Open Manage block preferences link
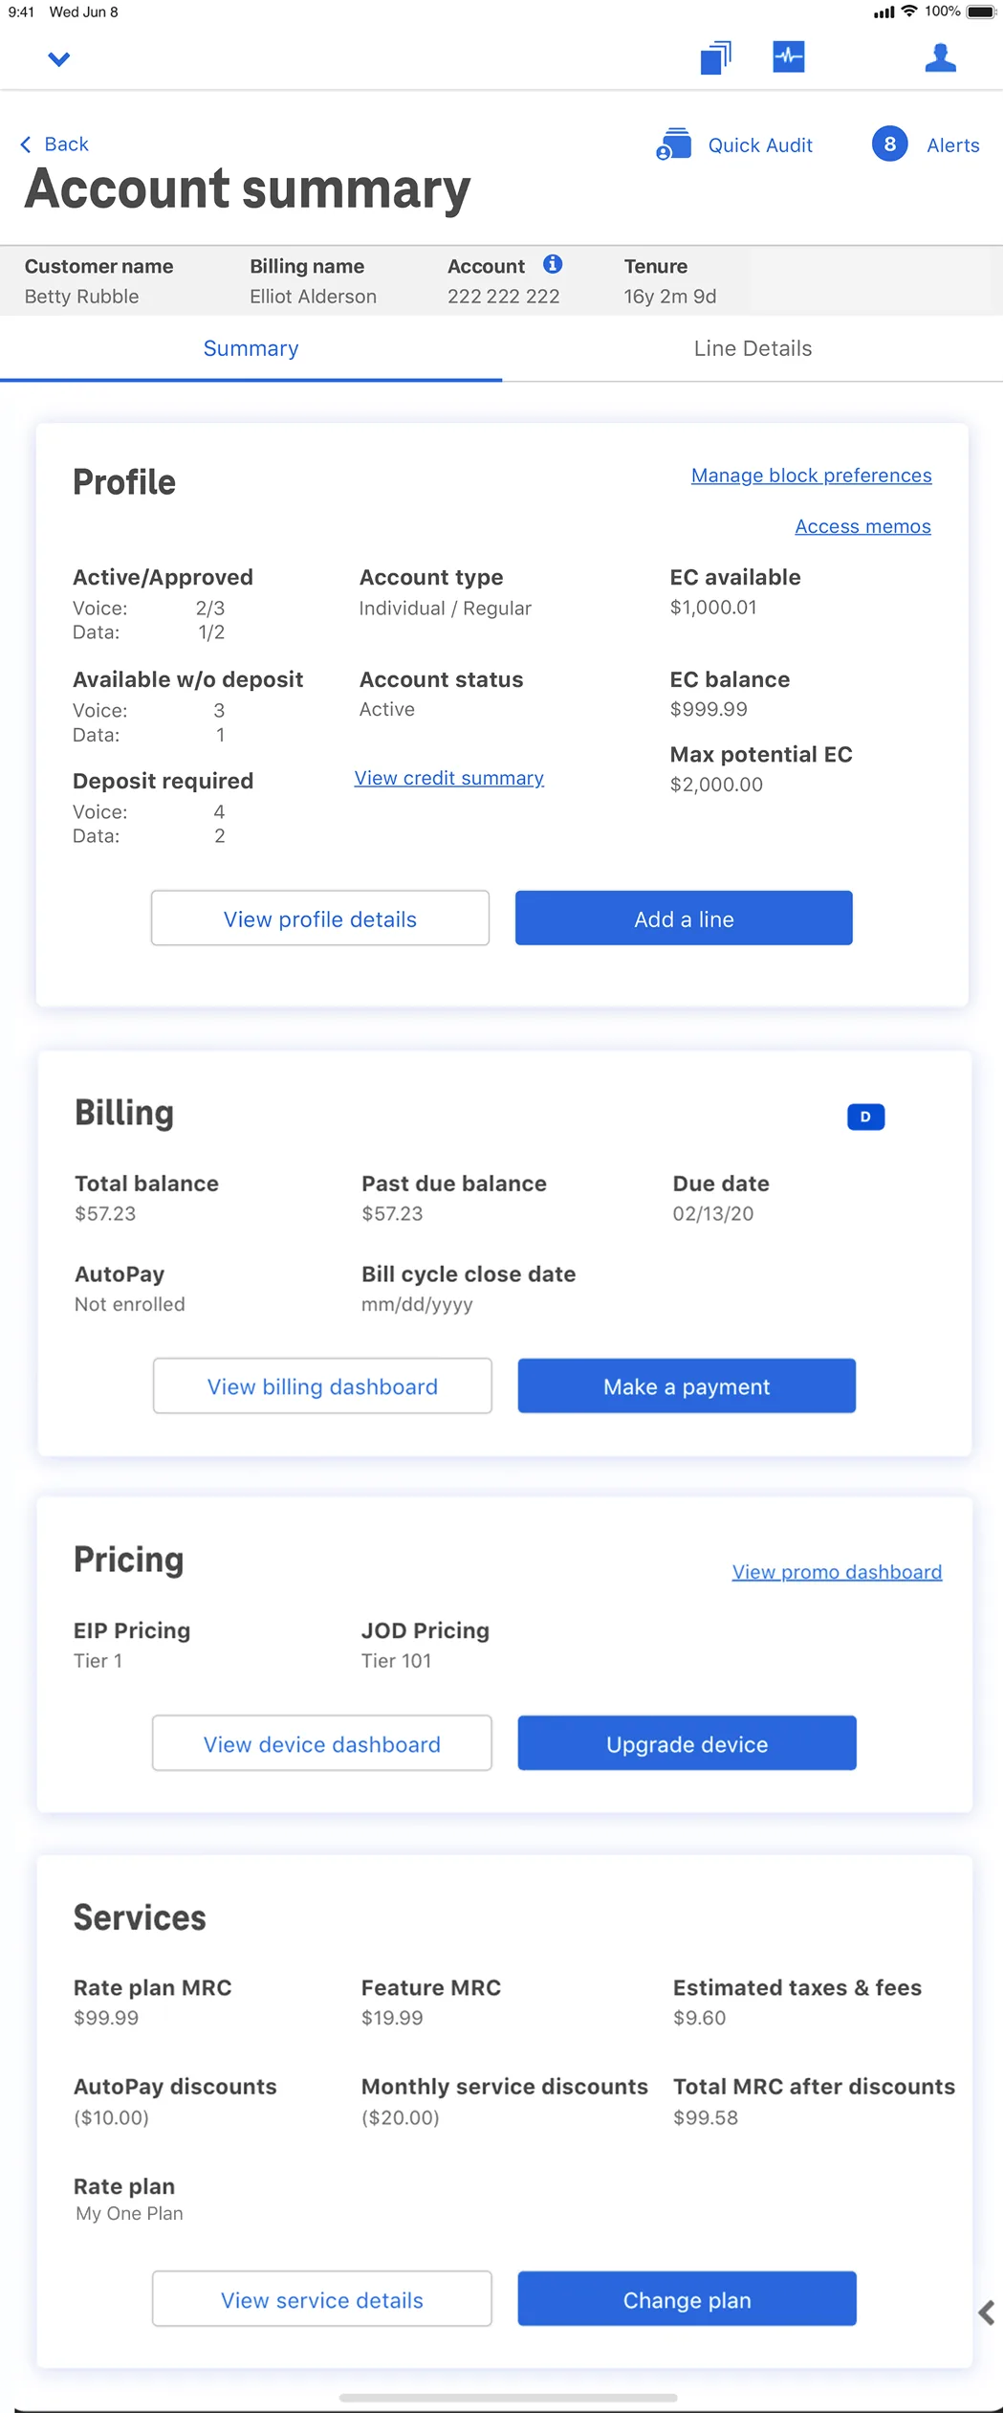This screenshot has height=2413, width=1004. (811, 476)
